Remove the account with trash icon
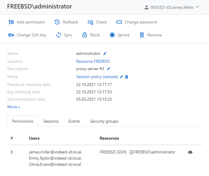Screen dimensions: 209x176 [142, 35]
